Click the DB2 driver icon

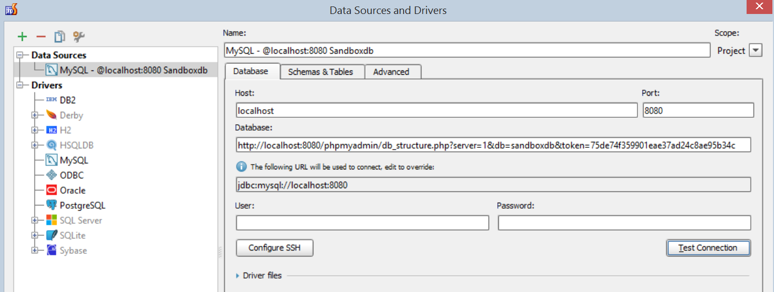click(x=52, y=100)
